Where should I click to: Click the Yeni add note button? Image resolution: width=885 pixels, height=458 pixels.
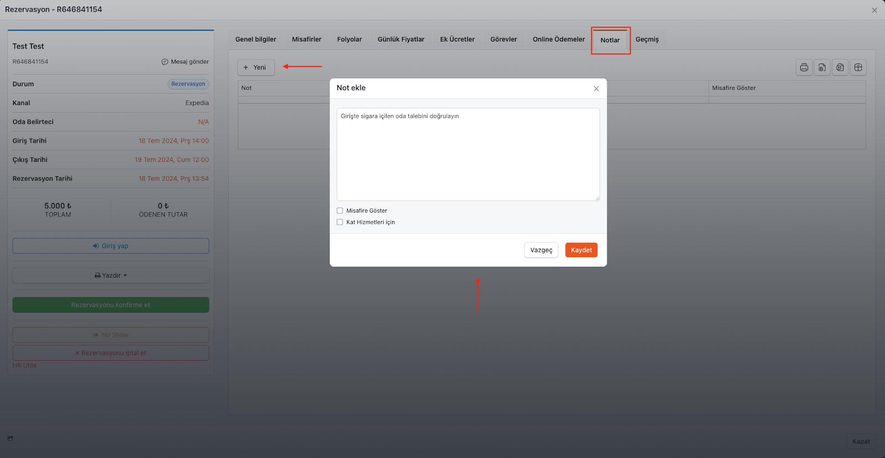256,67
